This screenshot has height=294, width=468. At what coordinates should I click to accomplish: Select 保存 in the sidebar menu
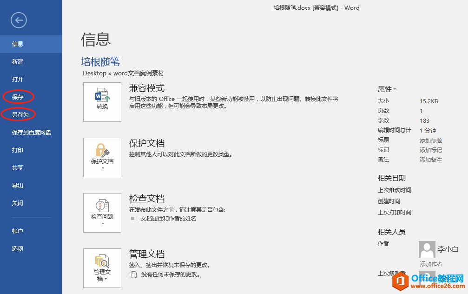[18, 97]
